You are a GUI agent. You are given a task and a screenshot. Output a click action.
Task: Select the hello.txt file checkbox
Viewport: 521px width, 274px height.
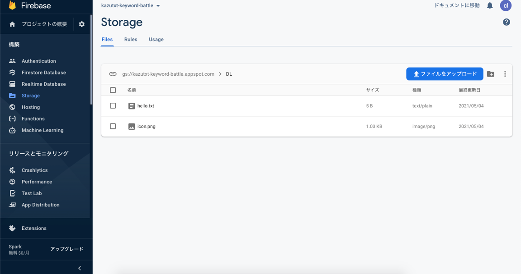[x=113, y=106]
